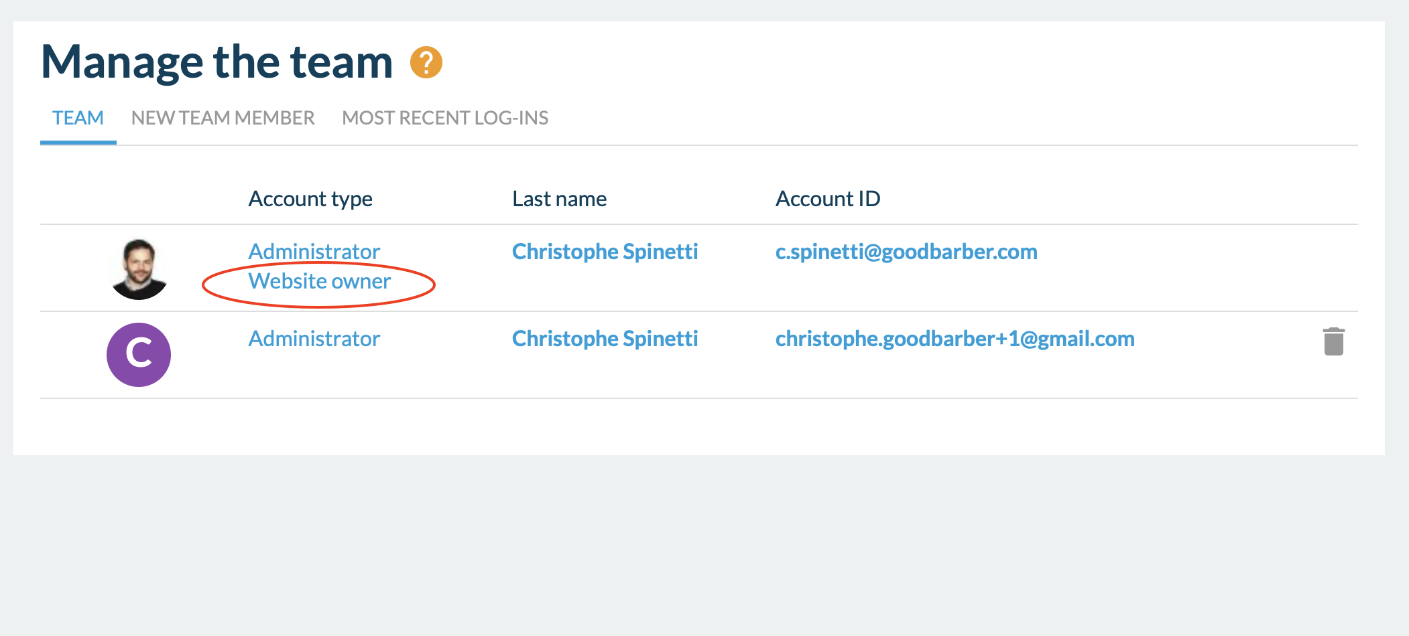Click the website owner's profile photo
The width and height of the screenshot is (1409, 636).
pos(139,268)
